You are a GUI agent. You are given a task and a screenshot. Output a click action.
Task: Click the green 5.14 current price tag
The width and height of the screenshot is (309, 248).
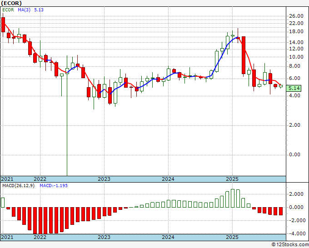pos(294,88)
